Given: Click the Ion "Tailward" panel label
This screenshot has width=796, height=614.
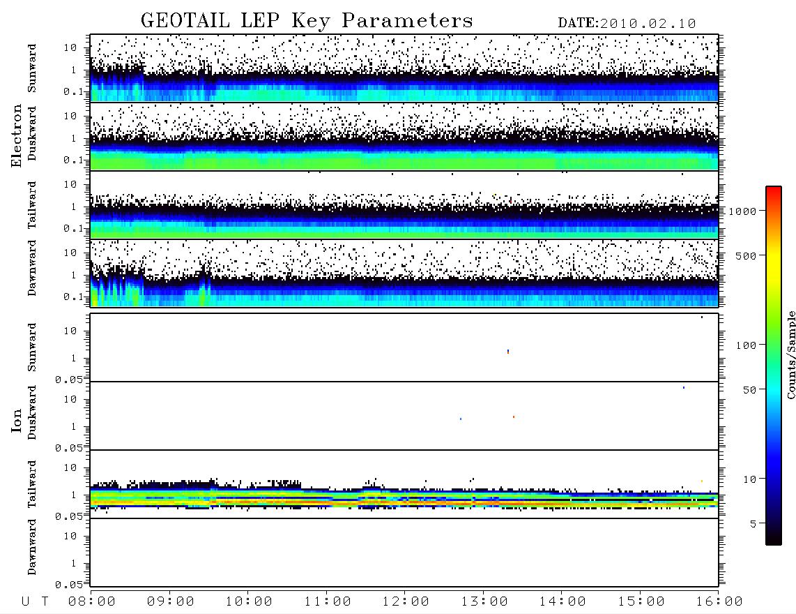Looking at the screenshot, I should [32, 484].
